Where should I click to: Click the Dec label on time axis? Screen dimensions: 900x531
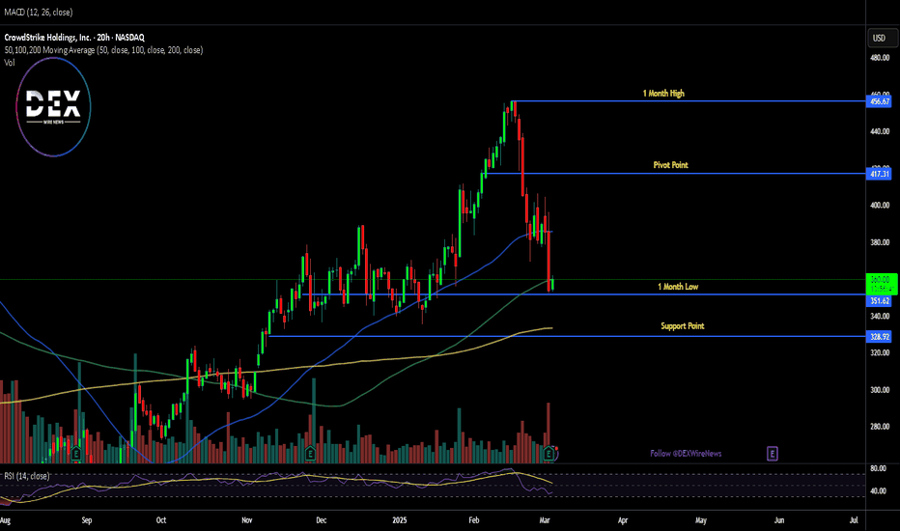(321, 520)
